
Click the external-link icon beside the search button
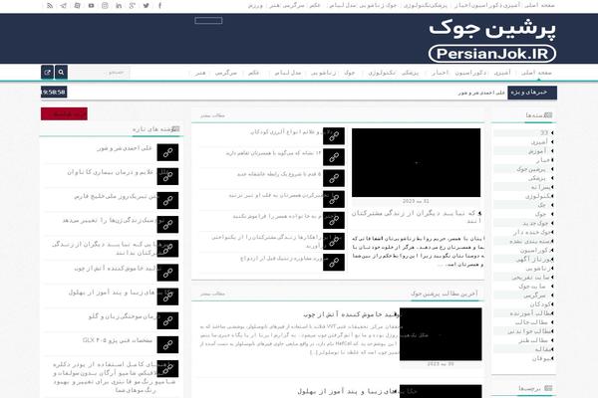[47, 72]
